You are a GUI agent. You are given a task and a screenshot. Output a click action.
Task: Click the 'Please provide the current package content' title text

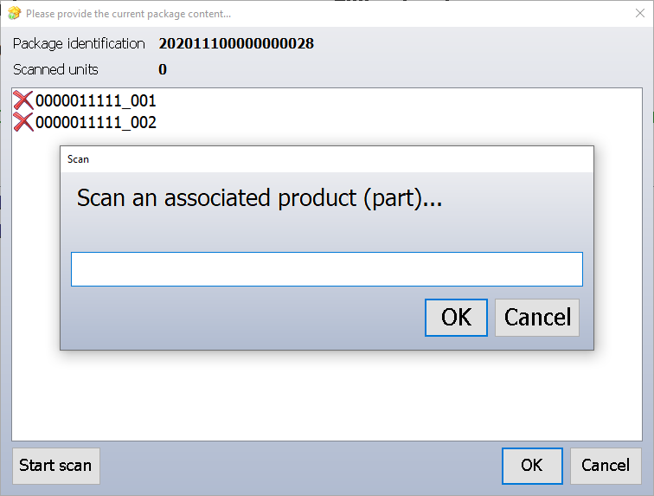[x=128, y=14]
